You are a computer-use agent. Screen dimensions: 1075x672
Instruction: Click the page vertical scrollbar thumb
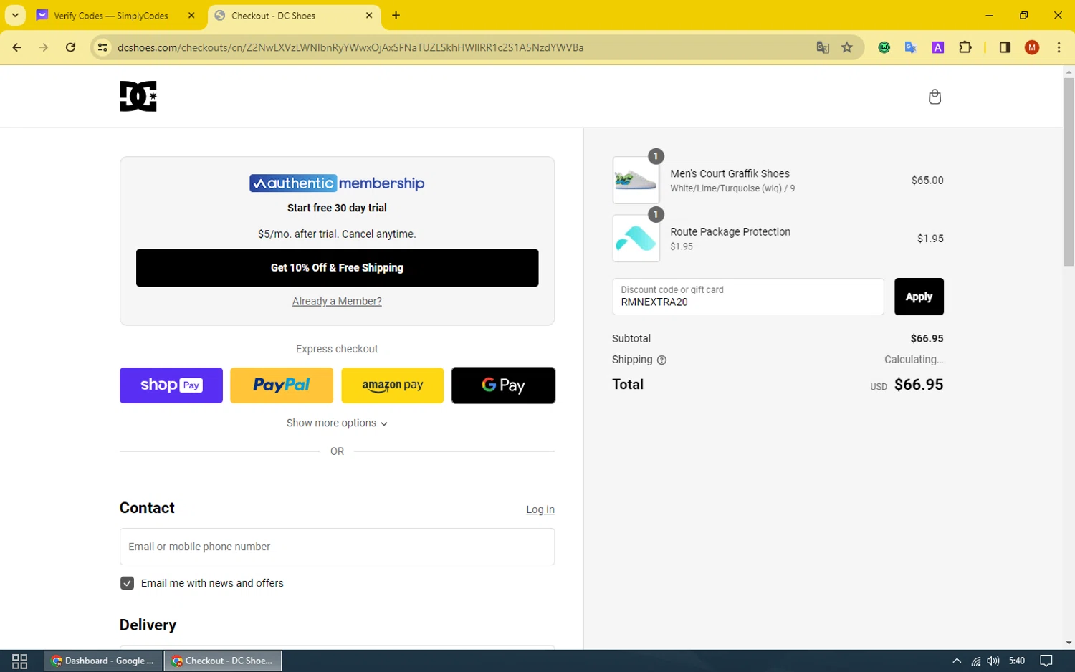[1069, 172]
